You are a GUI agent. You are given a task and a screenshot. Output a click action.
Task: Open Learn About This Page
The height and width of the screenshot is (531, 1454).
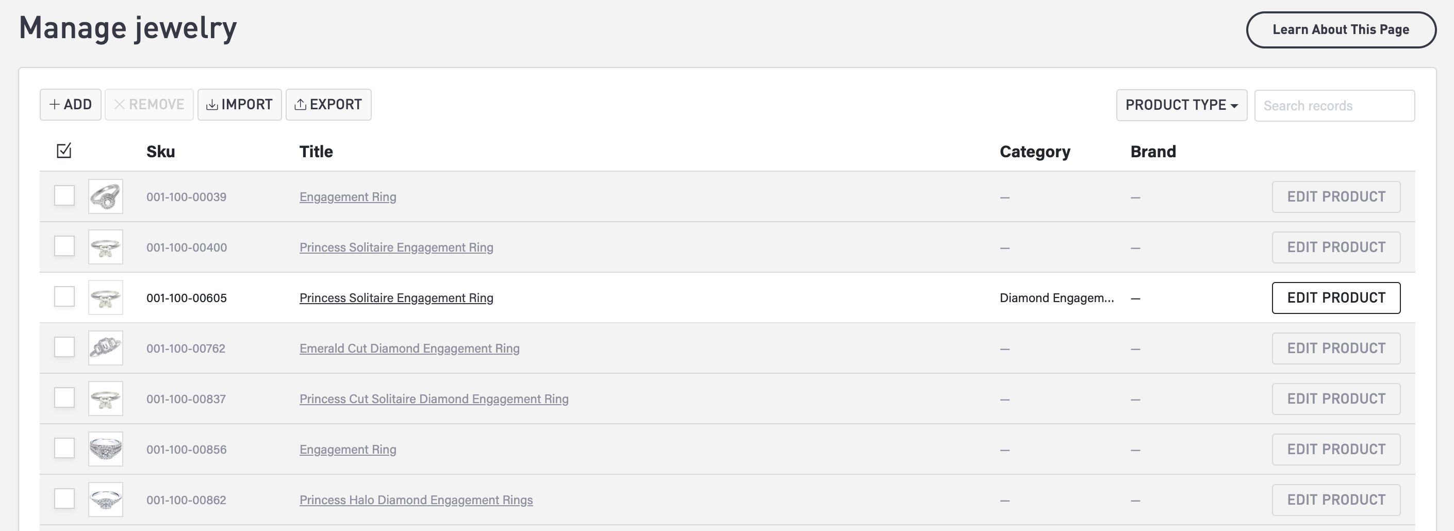(1341, 29)
